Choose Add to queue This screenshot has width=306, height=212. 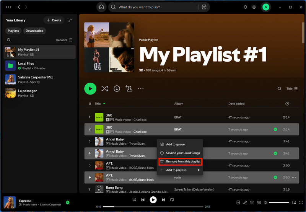(x=180, y=144)
